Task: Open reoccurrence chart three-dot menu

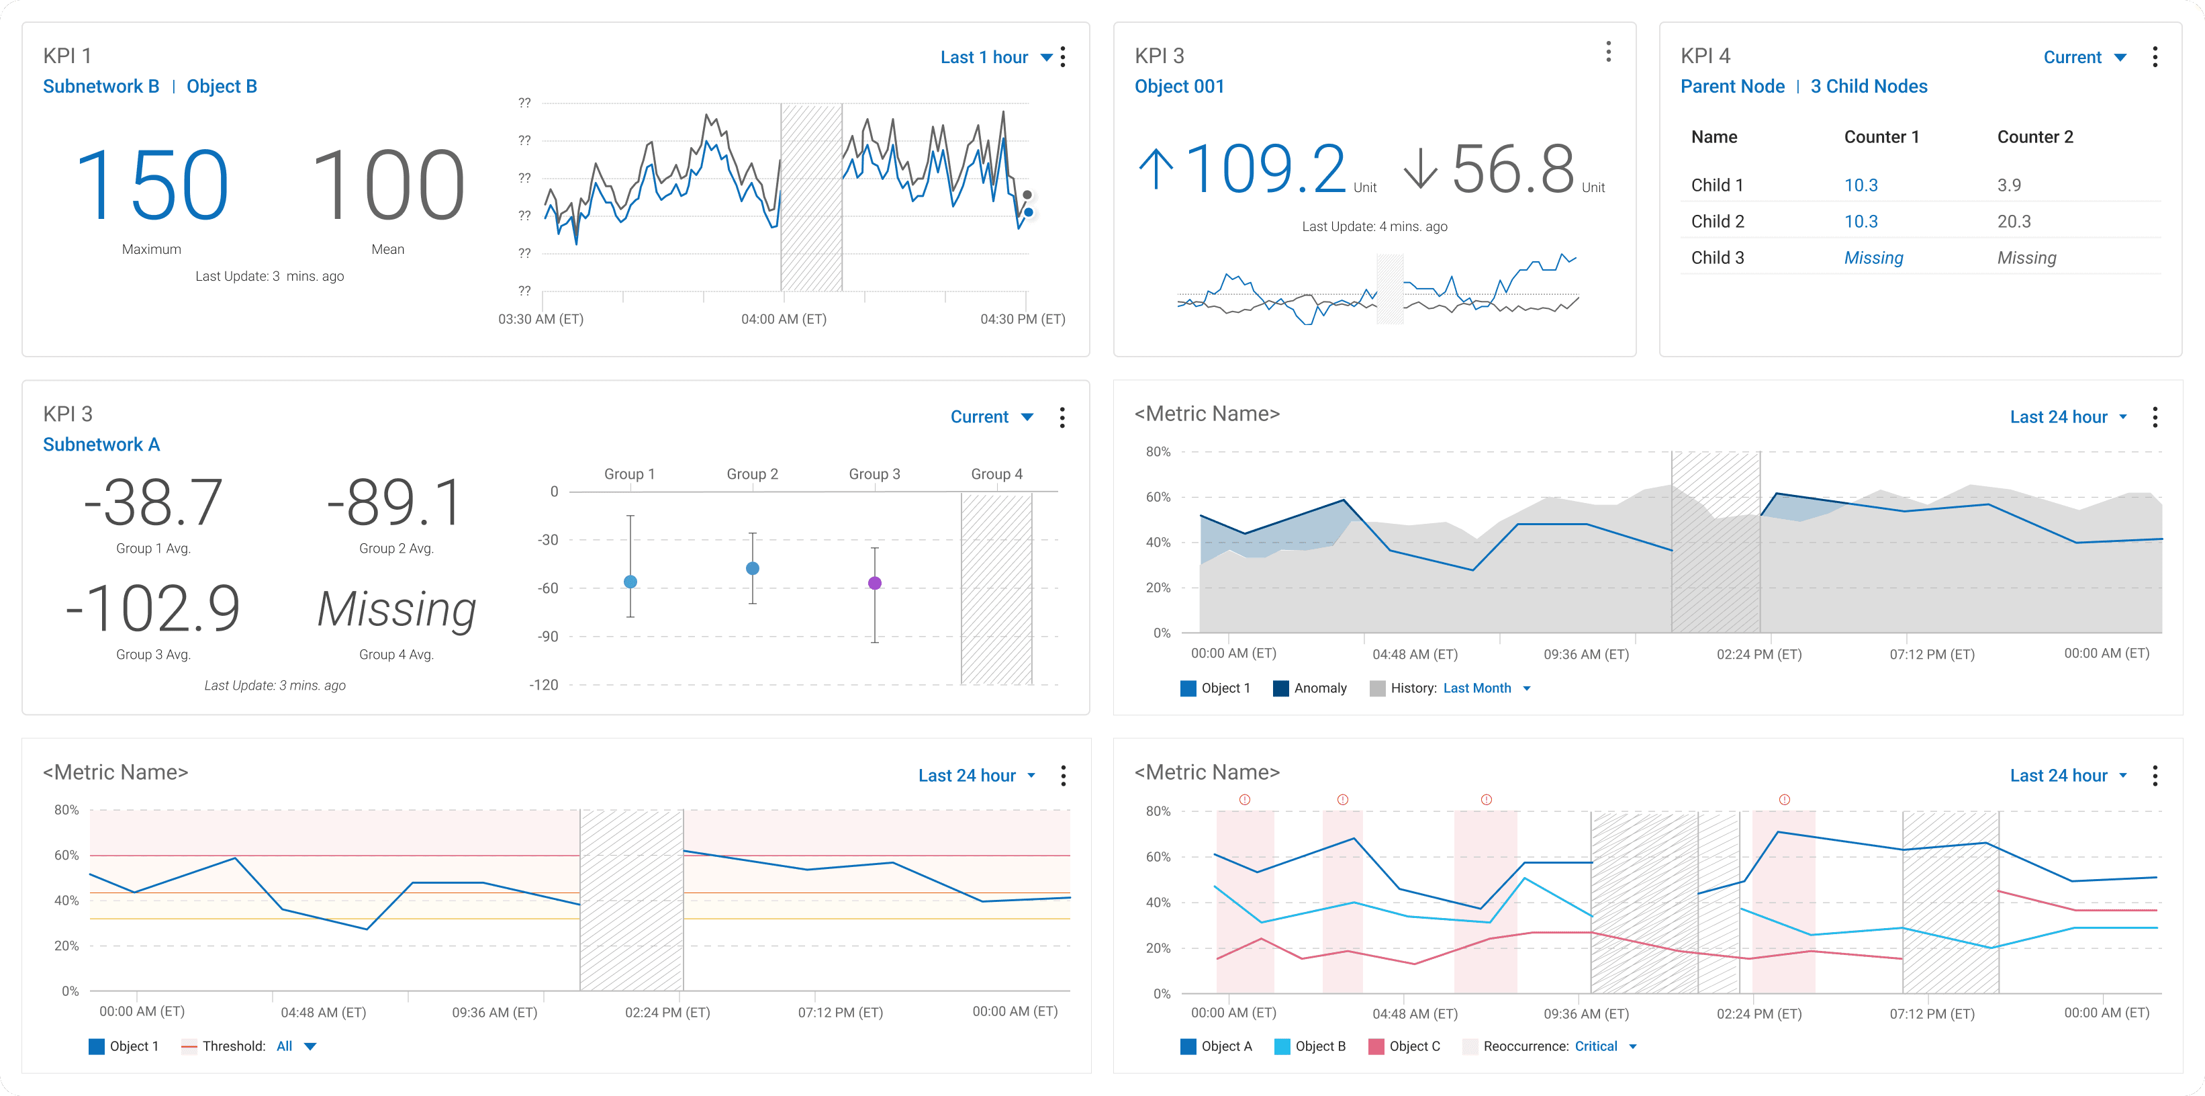Action: [x=2155, y=776]
